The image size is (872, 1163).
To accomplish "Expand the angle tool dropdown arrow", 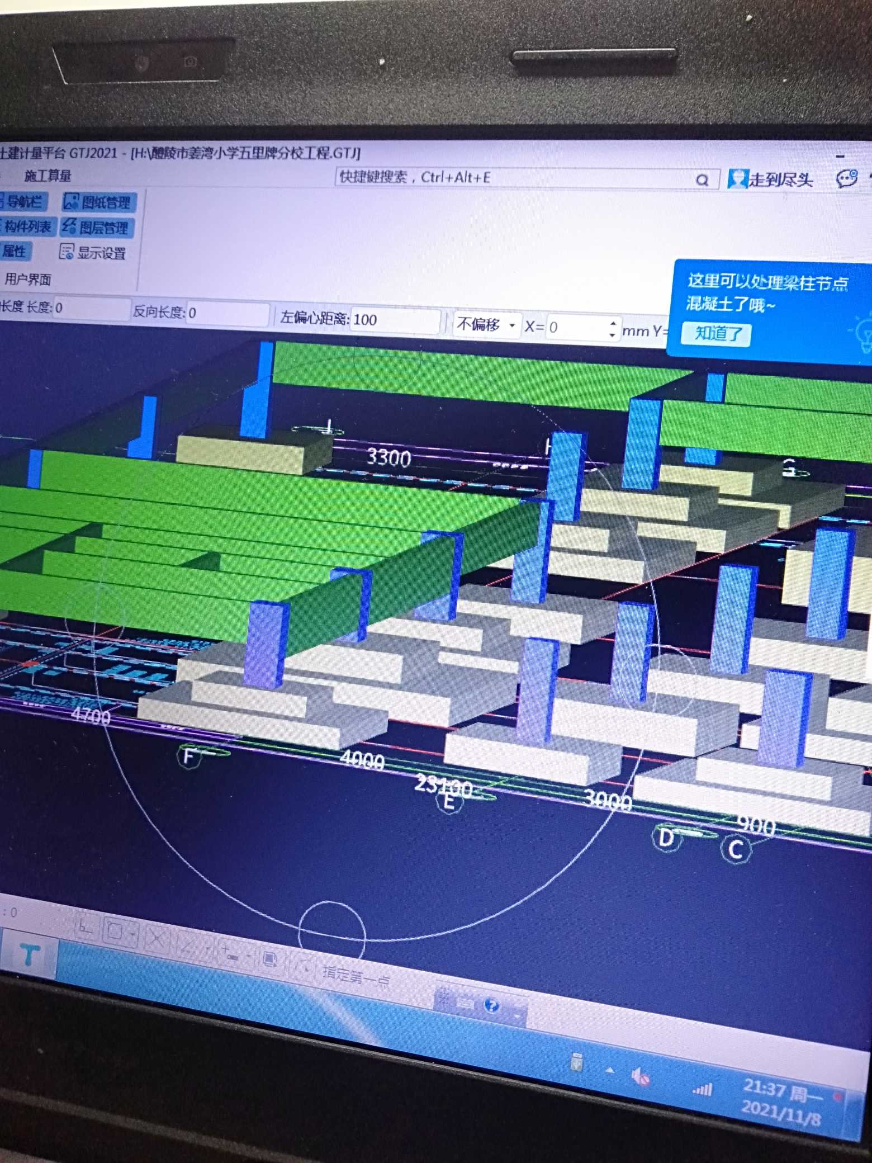I will point(207,948).
